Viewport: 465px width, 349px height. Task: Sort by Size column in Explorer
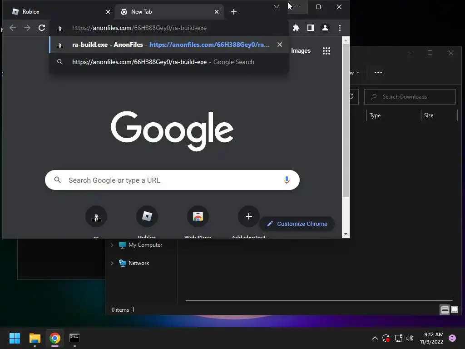[x=429, y=115]
